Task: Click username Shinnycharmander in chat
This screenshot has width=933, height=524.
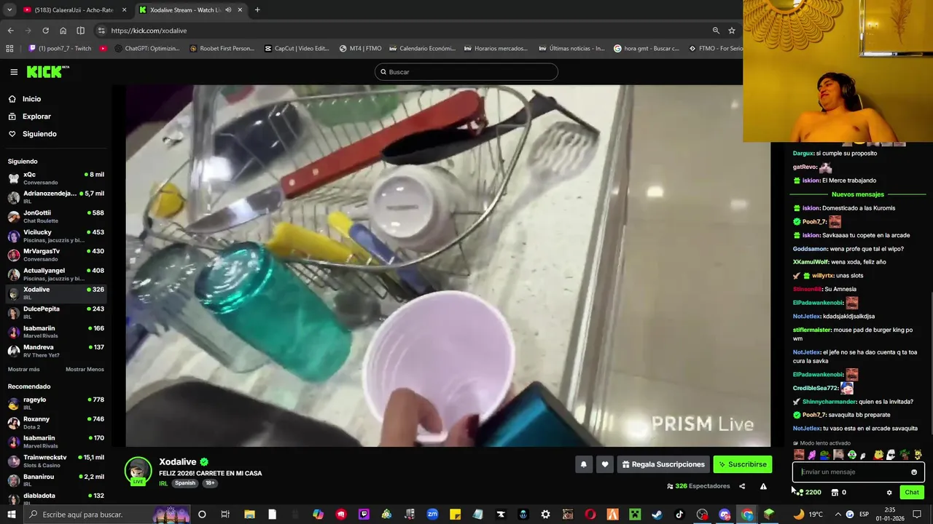Action: [x=829, y=402]
